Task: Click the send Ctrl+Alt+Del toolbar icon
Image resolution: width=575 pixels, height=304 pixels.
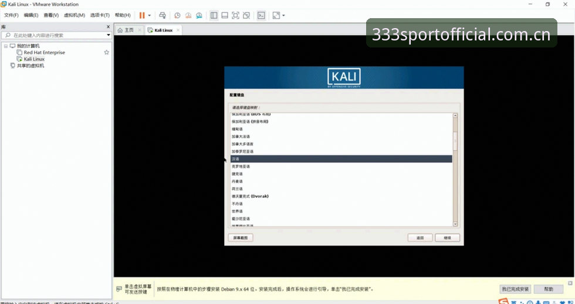Action: [163, 15]
